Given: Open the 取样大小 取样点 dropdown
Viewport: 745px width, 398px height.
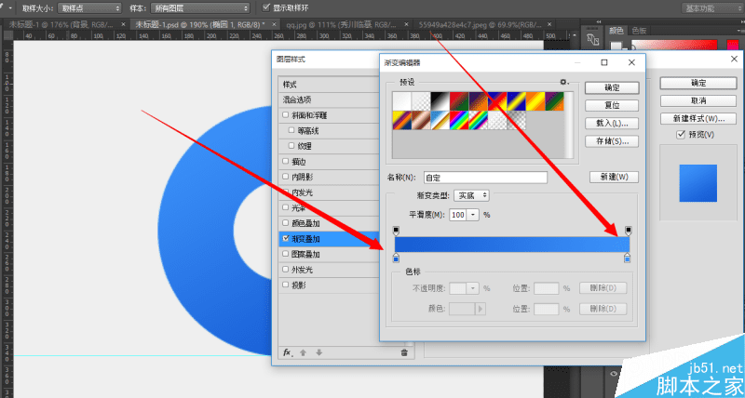Looking at the screenshot, I should 89,8.
